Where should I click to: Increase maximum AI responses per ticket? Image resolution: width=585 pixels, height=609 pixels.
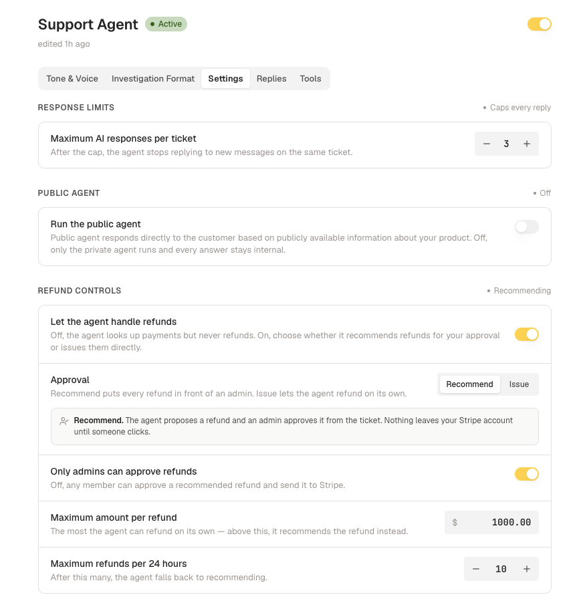click(526, 144)
